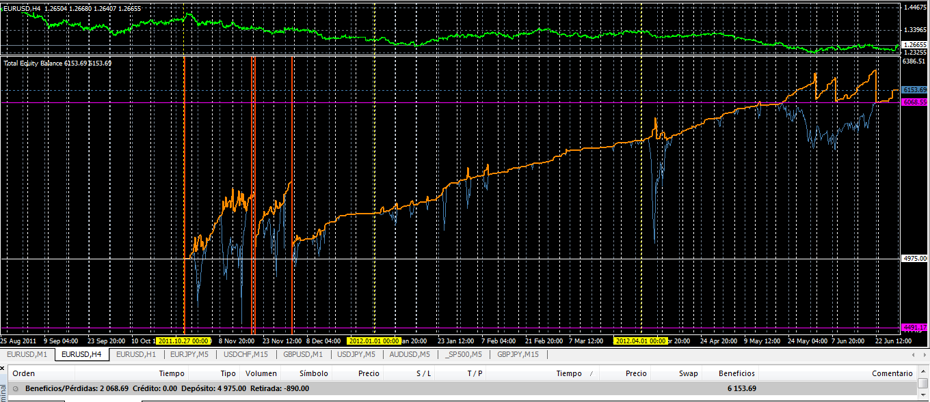Image resolution: width=930 pixels, height=402 pixels.
Task: Click the 1.33965 price scale value
Action: coord(915,30)
